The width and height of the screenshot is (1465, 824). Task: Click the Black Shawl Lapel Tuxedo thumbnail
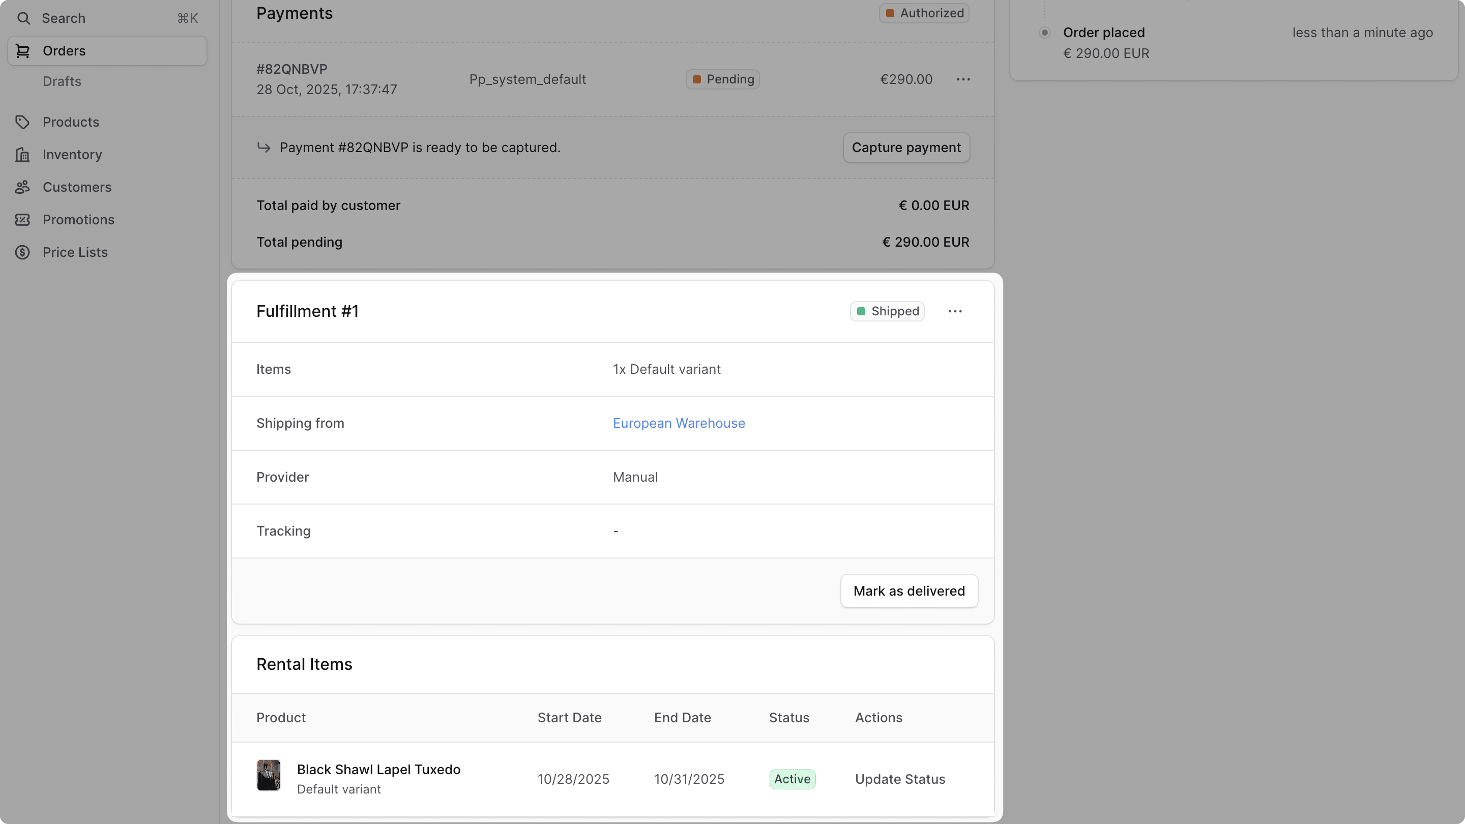(269, 775)
